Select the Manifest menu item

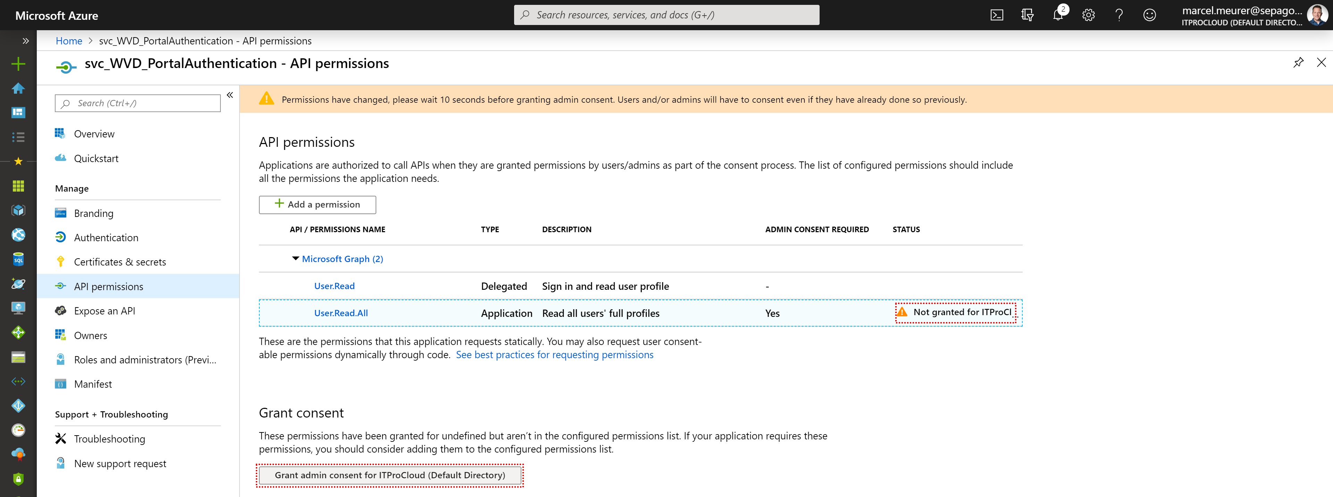coord(93,384)
